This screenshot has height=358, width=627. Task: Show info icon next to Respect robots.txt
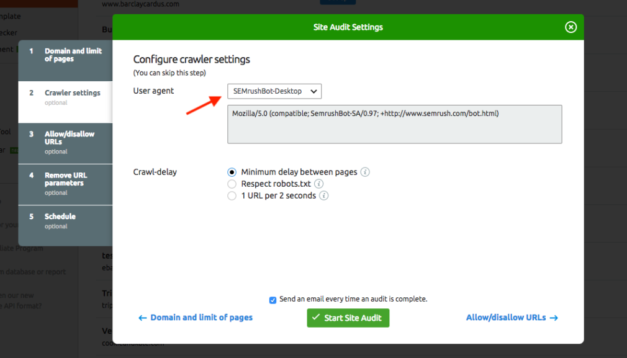(x=318, y=184)
